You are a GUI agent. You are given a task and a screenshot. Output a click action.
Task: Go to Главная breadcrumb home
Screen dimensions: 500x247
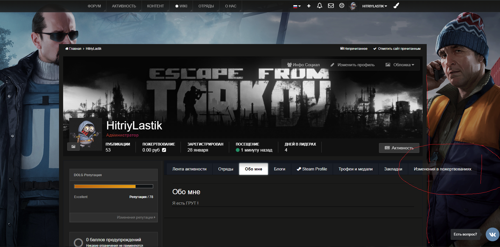(73, 49)
